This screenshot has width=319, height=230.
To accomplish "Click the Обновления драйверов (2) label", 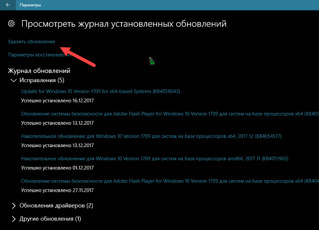I will pyautogui.click(x=56, y=206).
